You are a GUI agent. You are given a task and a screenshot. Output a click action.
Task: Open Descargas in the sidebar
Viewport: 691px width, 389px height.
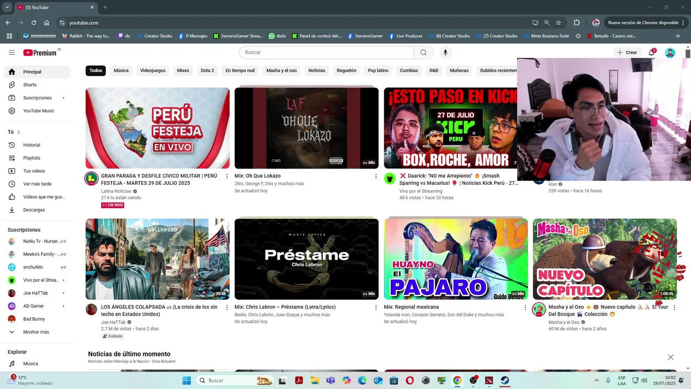click(37, 210)
